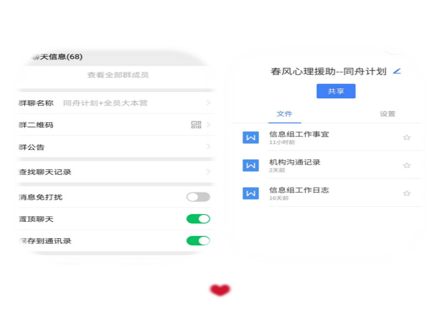The height and width of the screenshot is (330, 440).
Task: Turn off 置顶聊天 switch
Action: tap(198, 219)
